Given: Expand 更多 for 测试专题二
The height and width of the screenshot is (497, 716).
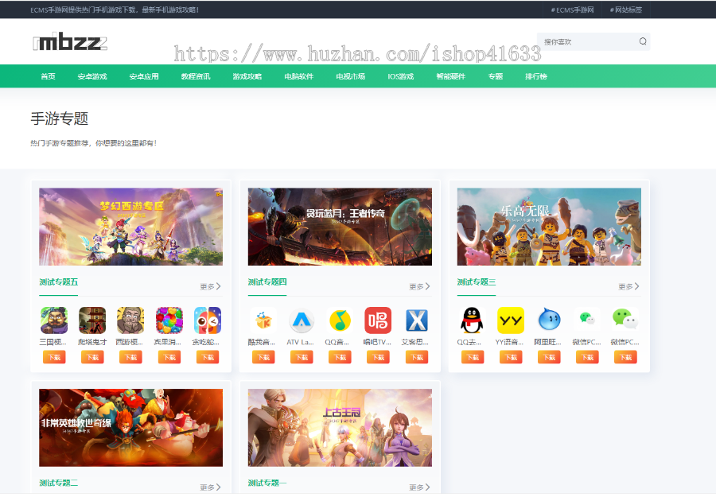Looking at the screenshot, I should pyautogui.click(x=211, y=487).
